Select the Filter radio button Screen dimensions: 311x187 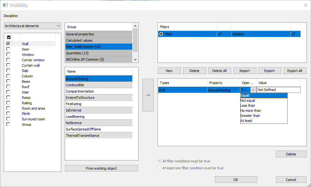tap(161, 34)
